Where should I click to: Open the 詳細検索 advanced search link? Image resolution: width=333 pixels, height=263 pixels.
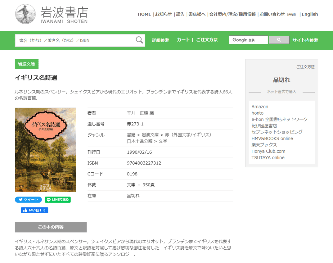pos(160,40)
